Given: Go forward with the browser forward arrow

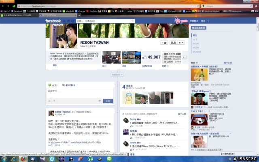Looking at the screenshot, I should (x=8, y=6).
